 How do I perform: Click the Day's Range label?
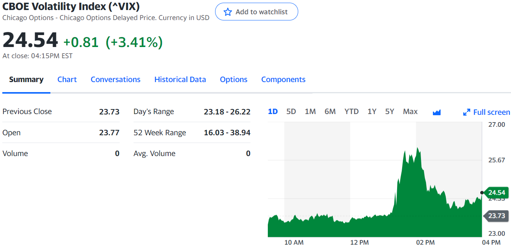click(x=154, y=112)
